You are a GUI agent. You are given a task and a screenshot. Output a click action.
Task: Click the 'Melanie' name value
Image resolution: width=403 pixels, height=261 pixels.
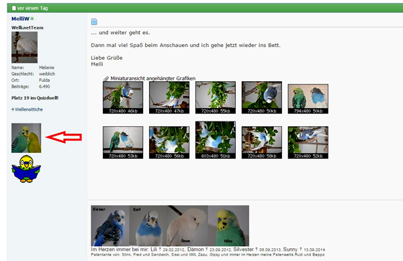coord(46,68)
